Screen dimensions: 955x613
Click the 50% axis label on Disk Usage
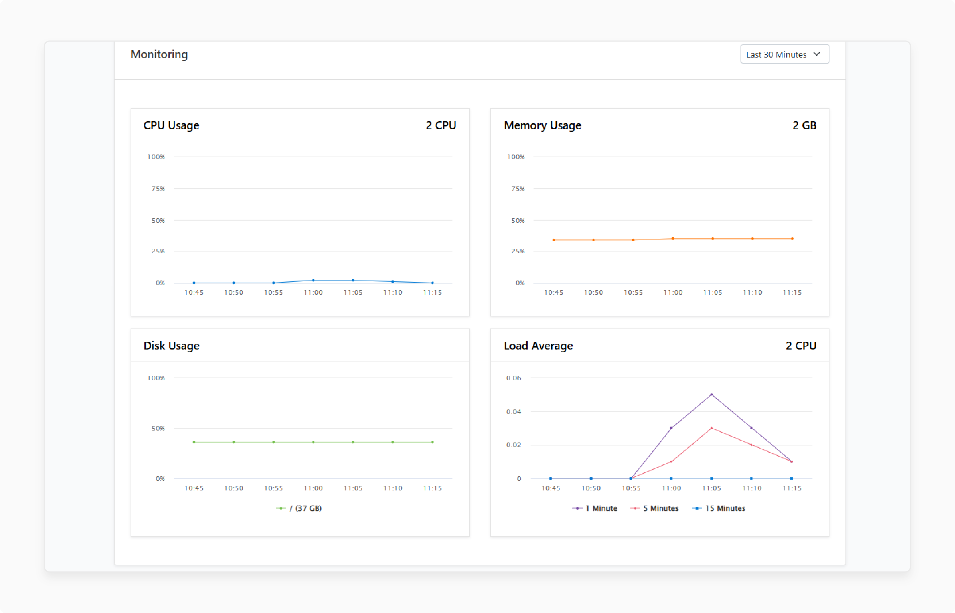tap(158, 428)
